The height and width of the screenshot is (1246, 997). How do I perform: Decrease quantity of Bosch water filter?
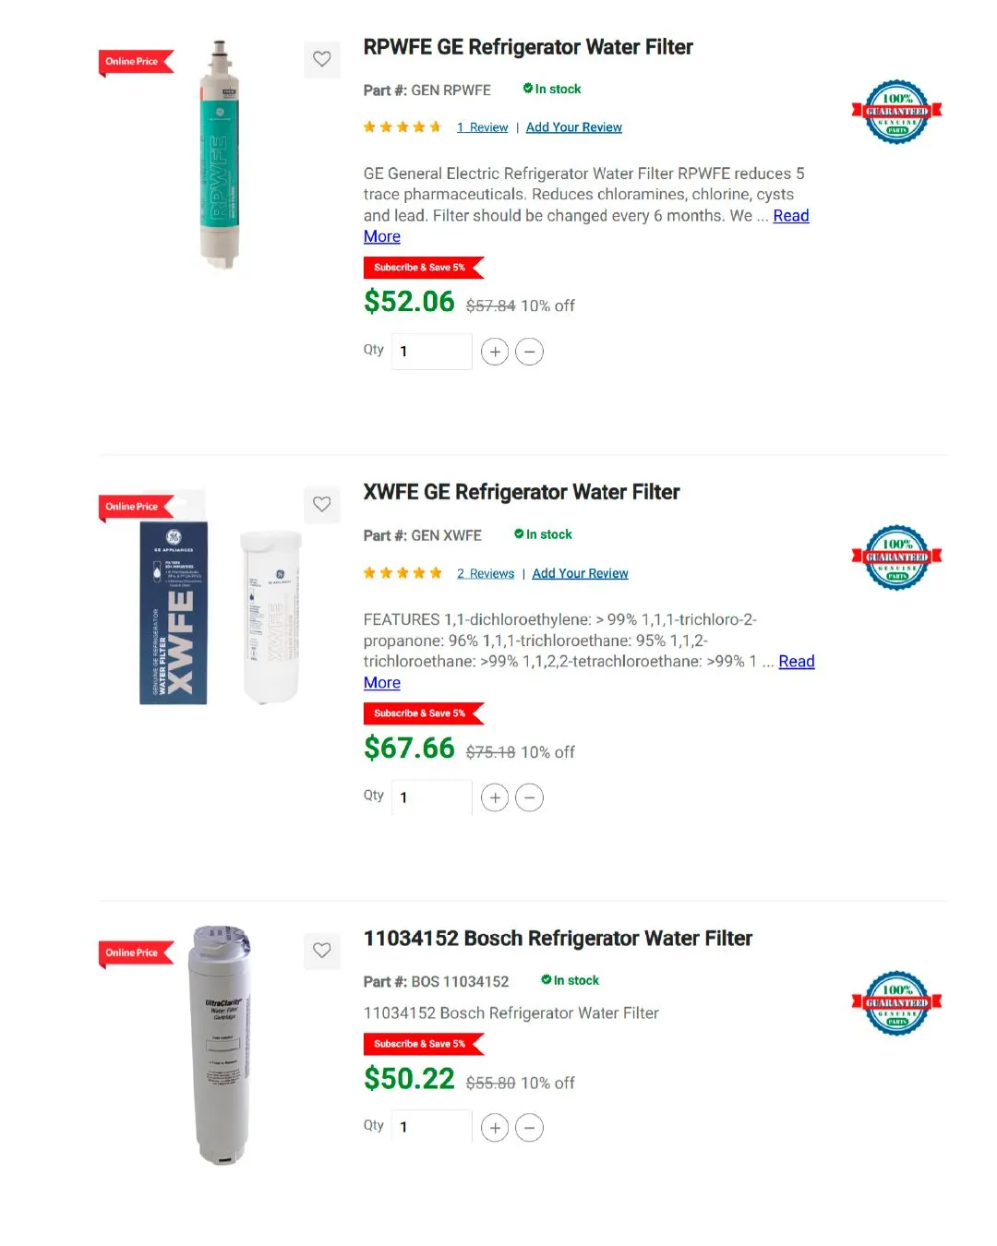pyautogui.click(x=529, y=1127)
